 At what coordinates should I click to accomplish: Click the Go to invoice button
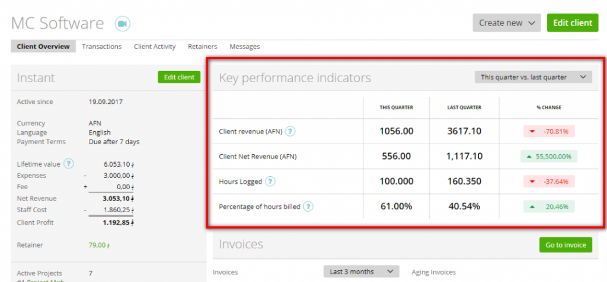pos(566,245)
